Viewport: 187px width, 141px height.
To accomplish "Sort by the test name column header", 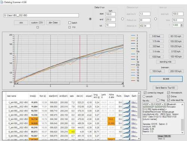I will [17, 96].
